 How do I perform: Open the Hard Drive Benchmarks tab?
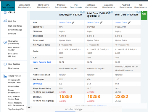pos(44,6)
